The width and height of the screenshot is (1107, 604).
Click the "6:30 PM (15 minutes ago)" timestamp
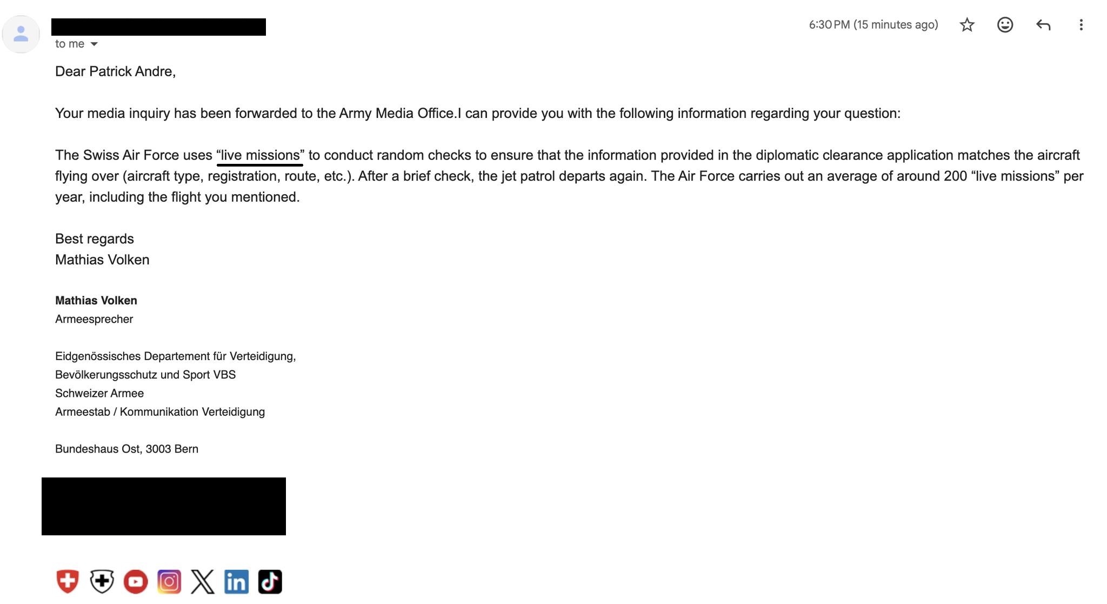[873, 25]
